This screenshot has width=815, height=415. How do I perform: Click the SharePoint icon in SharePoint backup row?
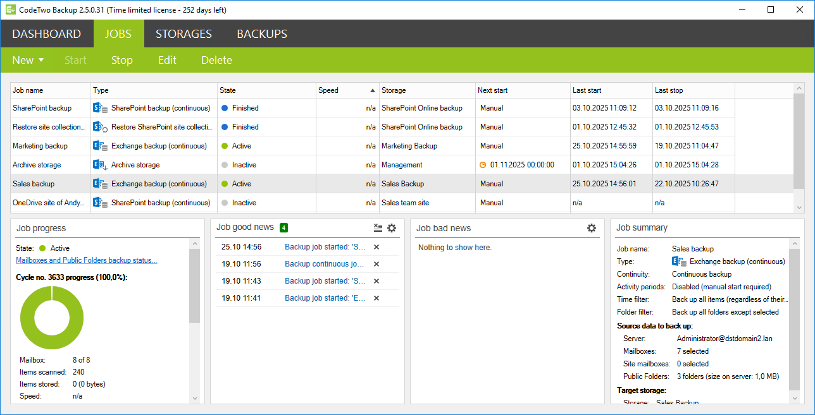(100, 108)
